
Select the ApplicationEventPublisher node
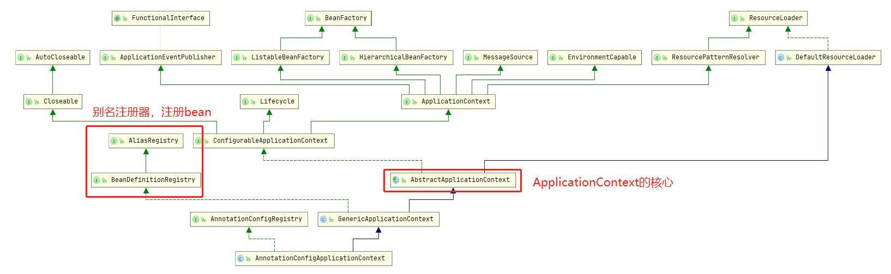click(161, 57)
